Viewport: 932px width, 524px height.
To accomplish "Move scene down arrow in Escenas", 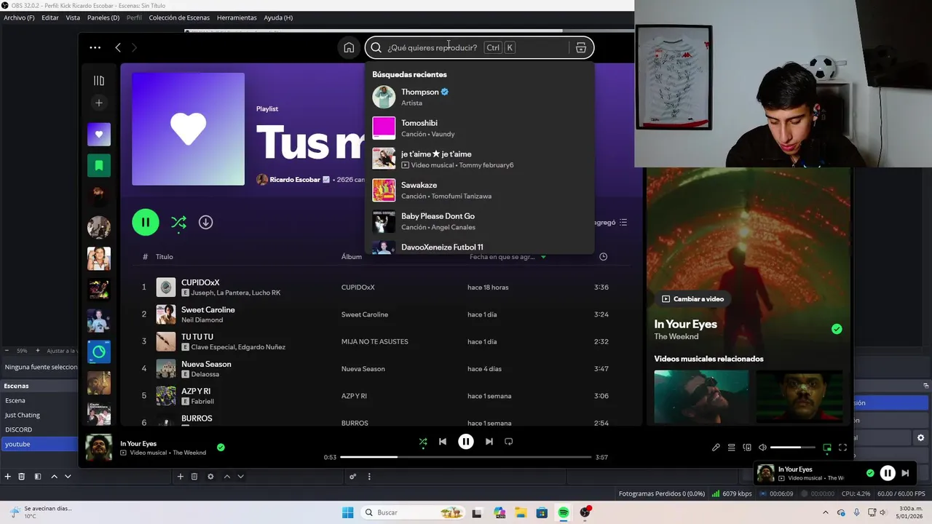I will [68, 477].
